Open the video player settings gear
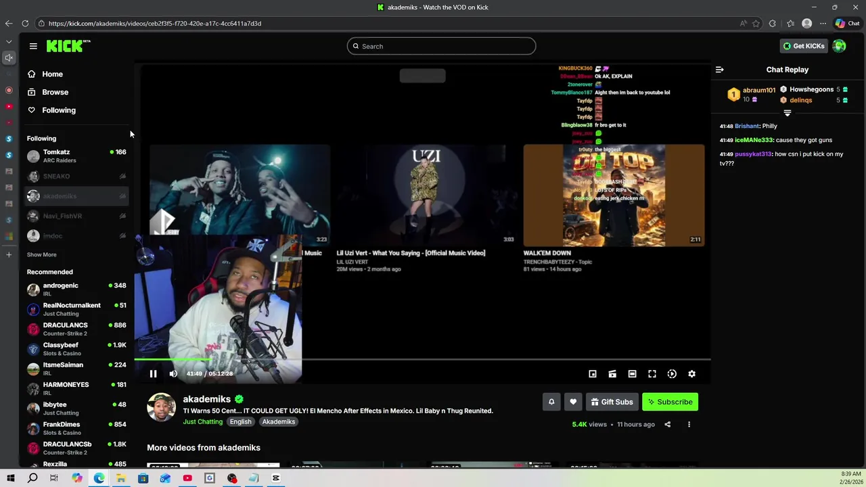 [691, 373]
